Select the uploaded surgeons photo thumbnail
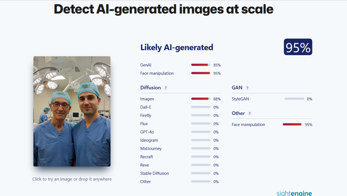 click(72, 111)
